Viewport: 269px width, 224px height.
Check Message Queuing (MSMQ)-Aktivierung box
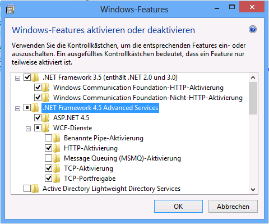tap(48, 158)
